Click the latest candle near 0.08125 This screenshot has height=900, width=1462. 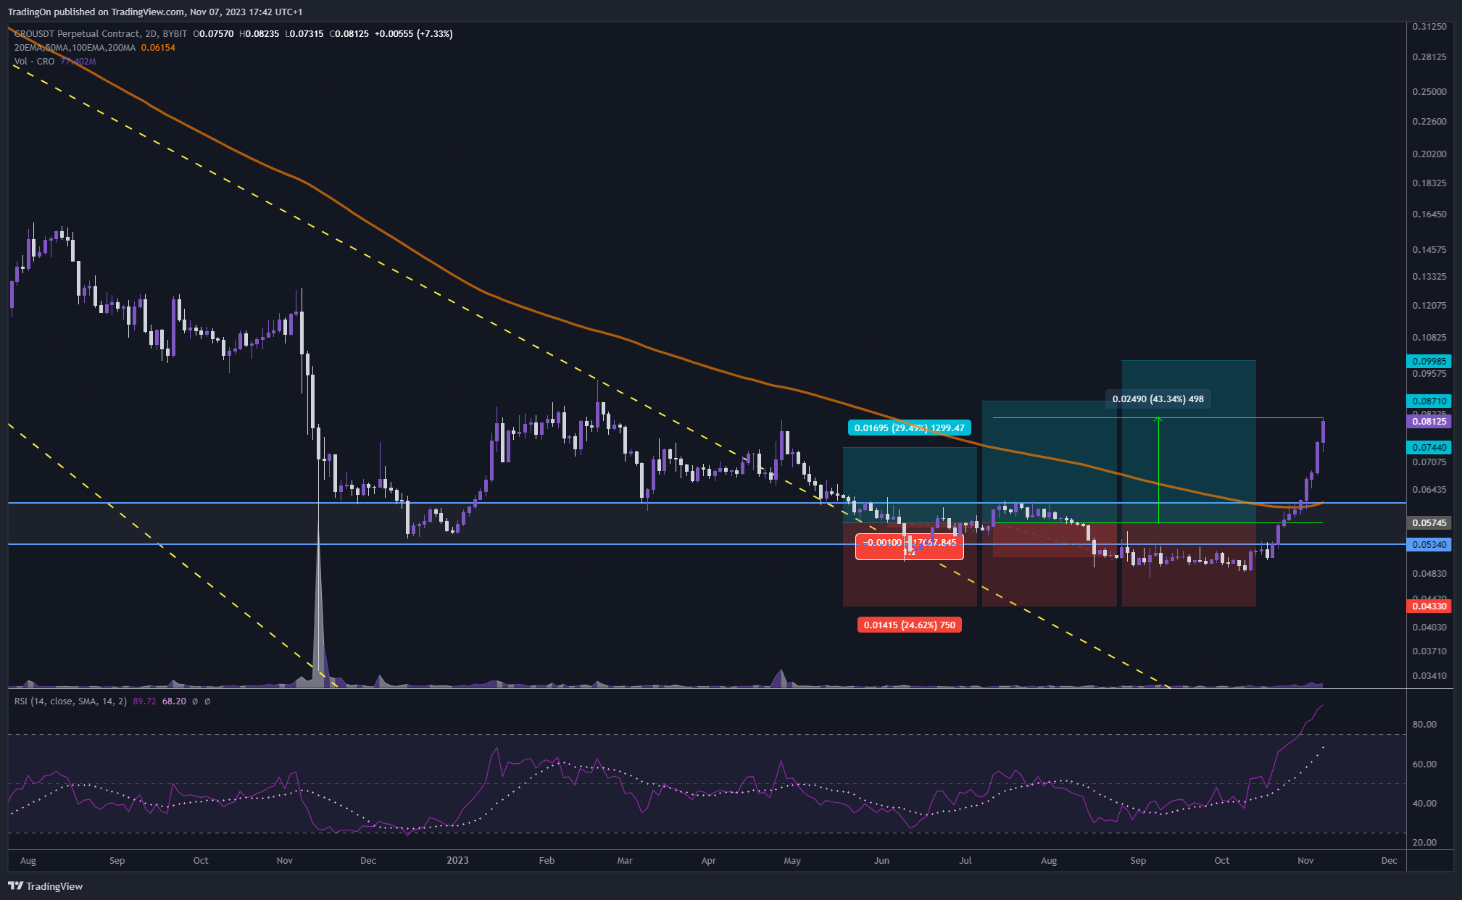(1324, 432)
